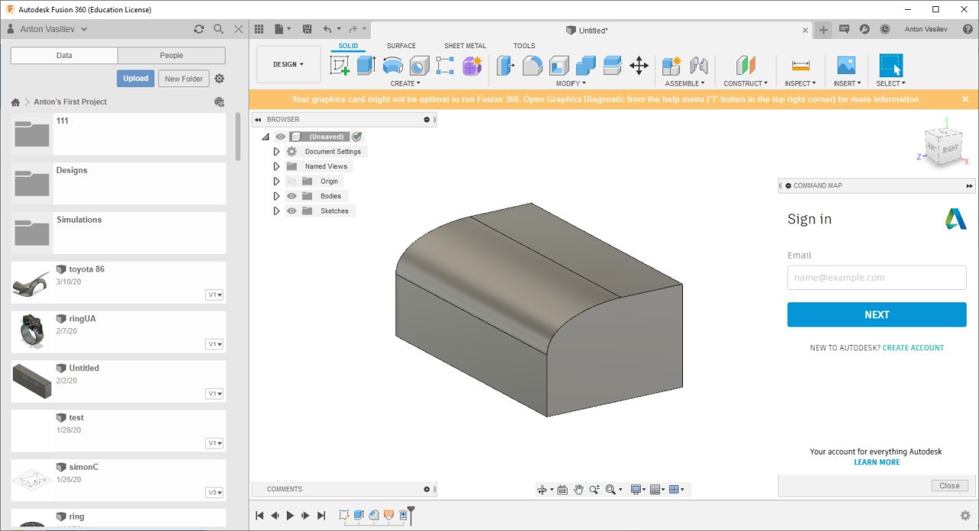Select the Offset Face tool
The image size is (979, 531).
click(613, 66)
